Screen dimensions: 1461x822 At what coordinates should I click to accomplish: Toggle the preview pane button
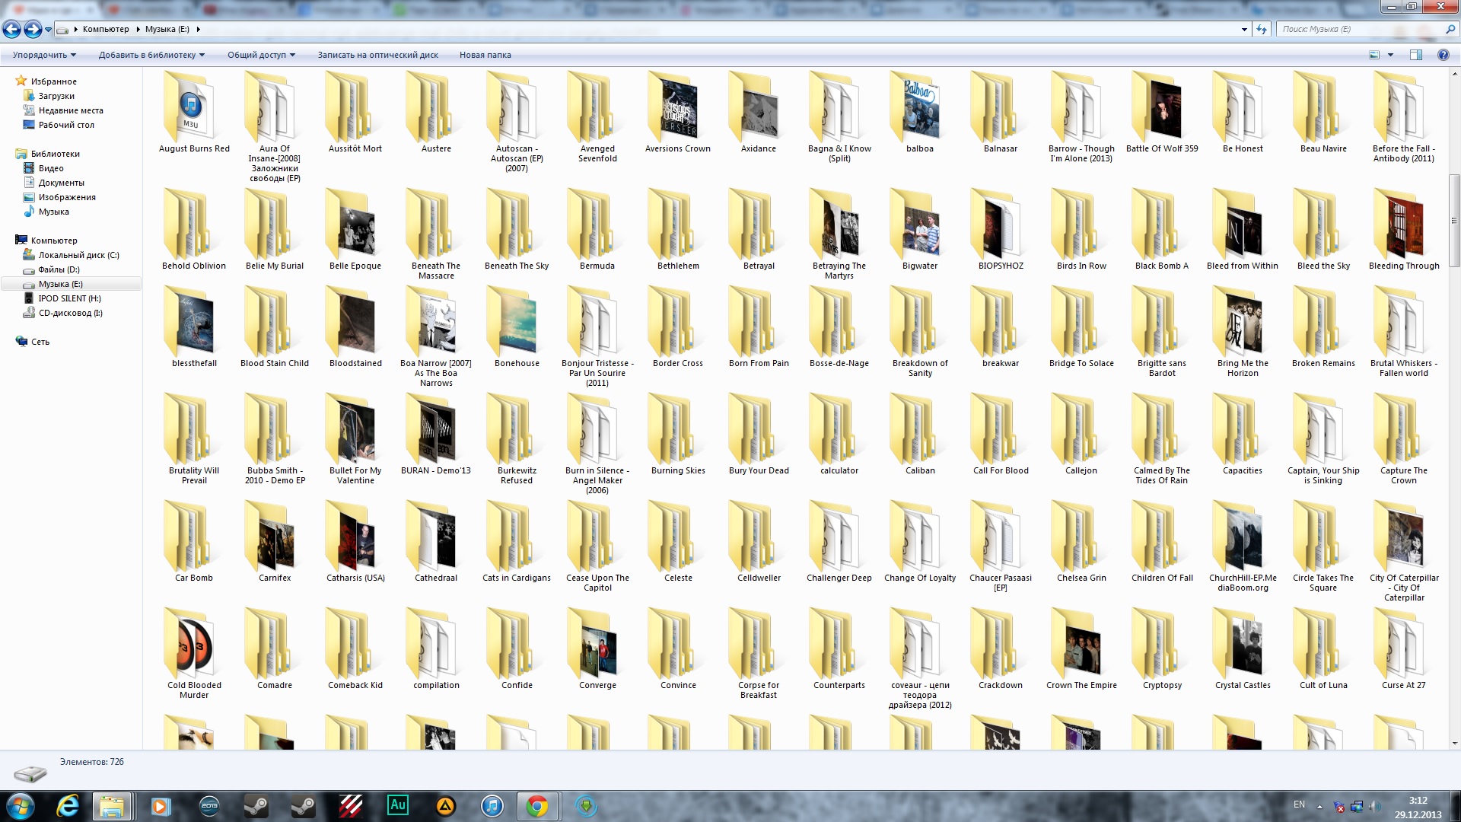[1415, 55]
